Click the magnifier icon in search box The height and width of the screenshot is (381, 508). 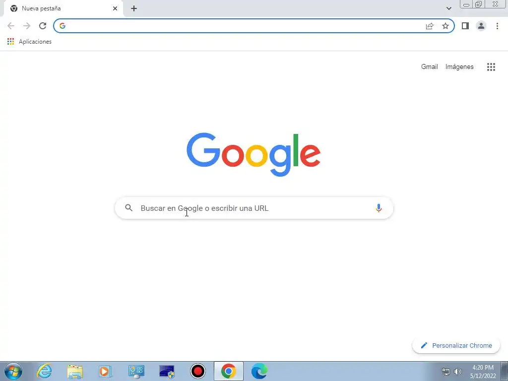pyautogui.click(x=129, y=208)
